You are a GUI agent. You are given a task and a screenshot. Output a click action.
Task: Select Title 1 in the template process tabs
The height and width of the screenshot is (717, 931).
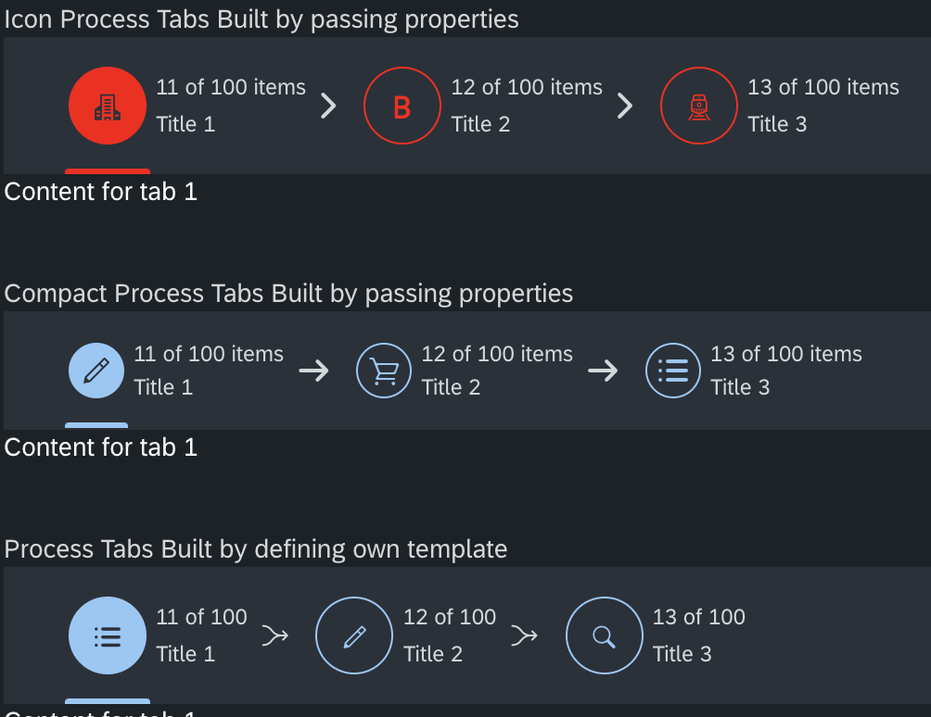tap(186, 653)
